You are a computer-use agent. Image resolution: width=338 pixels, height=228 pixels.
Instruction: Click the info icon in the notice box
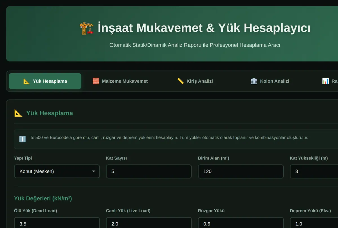pyautogui.click(x=23, y=139)
